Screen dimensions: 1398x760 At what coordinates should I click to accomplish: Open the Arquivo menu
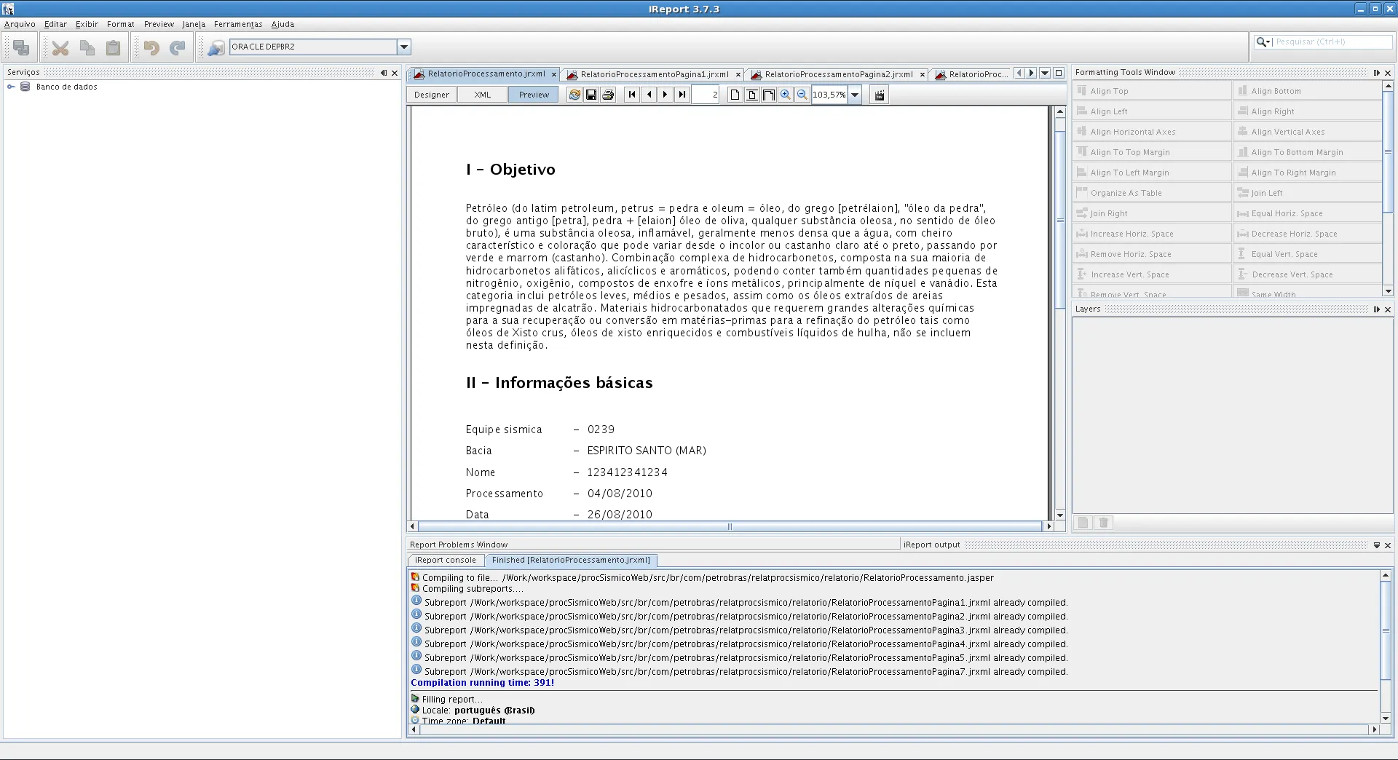click(20, 24)
